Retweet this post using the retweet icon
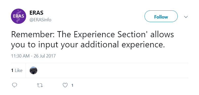Screen dimensions: 199x95 (x=40, y=85)
